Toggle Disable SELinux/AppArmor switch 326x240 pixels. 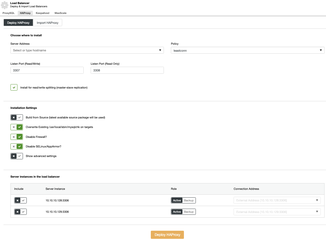click(x=17, y=146)
